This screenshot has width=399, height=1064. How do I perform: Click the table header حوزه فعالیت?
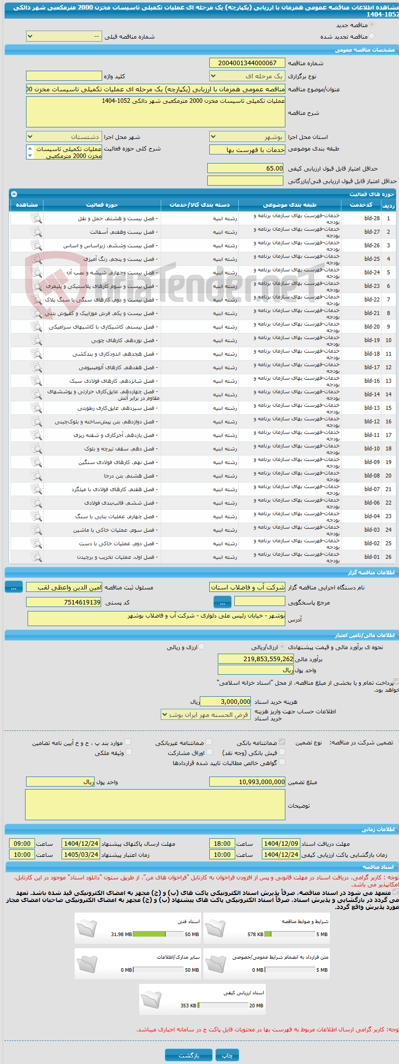coord(102,205)
